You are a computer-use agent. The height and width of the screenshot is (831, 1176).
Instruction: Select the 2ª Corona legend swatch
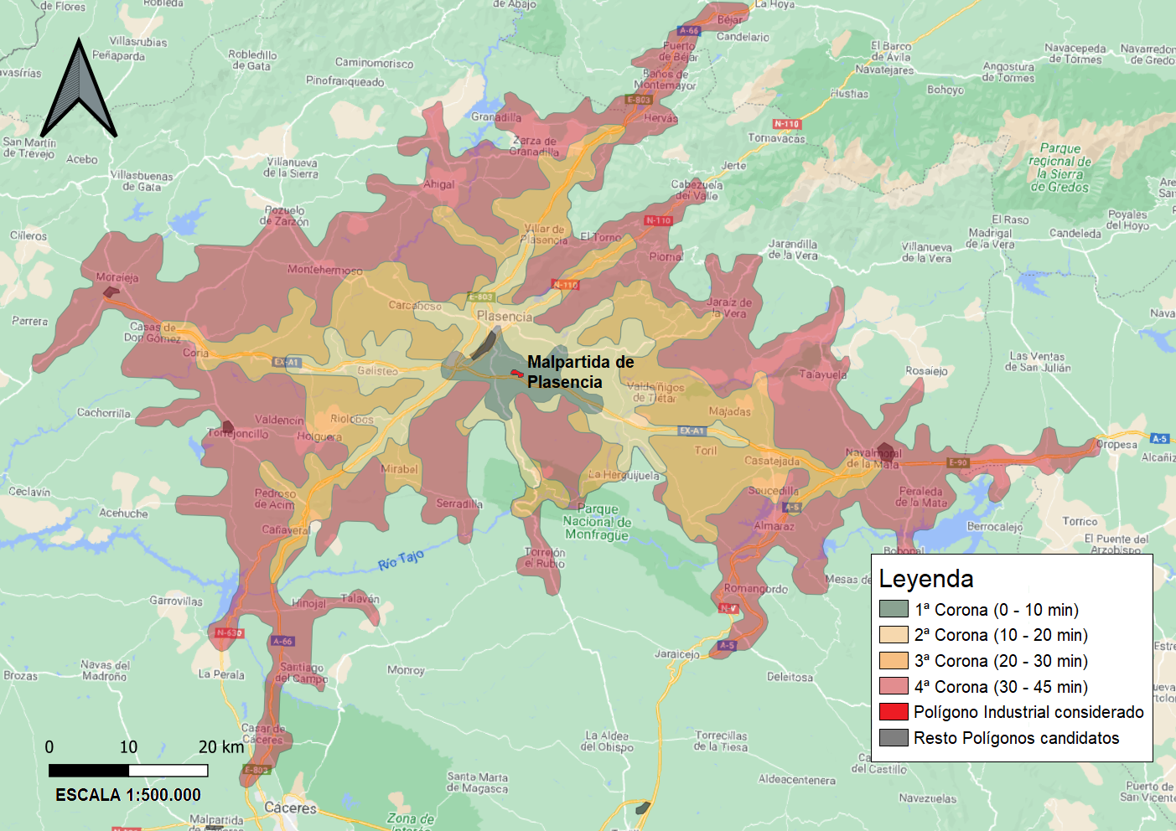[894, 635]
